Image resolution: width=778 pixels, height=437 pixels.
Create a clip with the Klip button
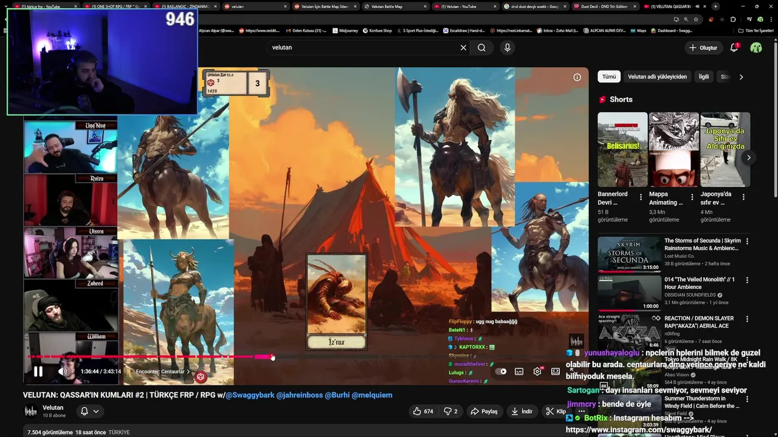(556, 412)
